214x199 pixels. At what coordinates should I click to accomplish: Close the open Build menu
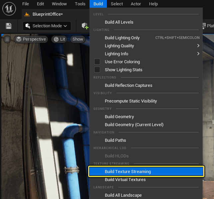[x=98, y=4]
